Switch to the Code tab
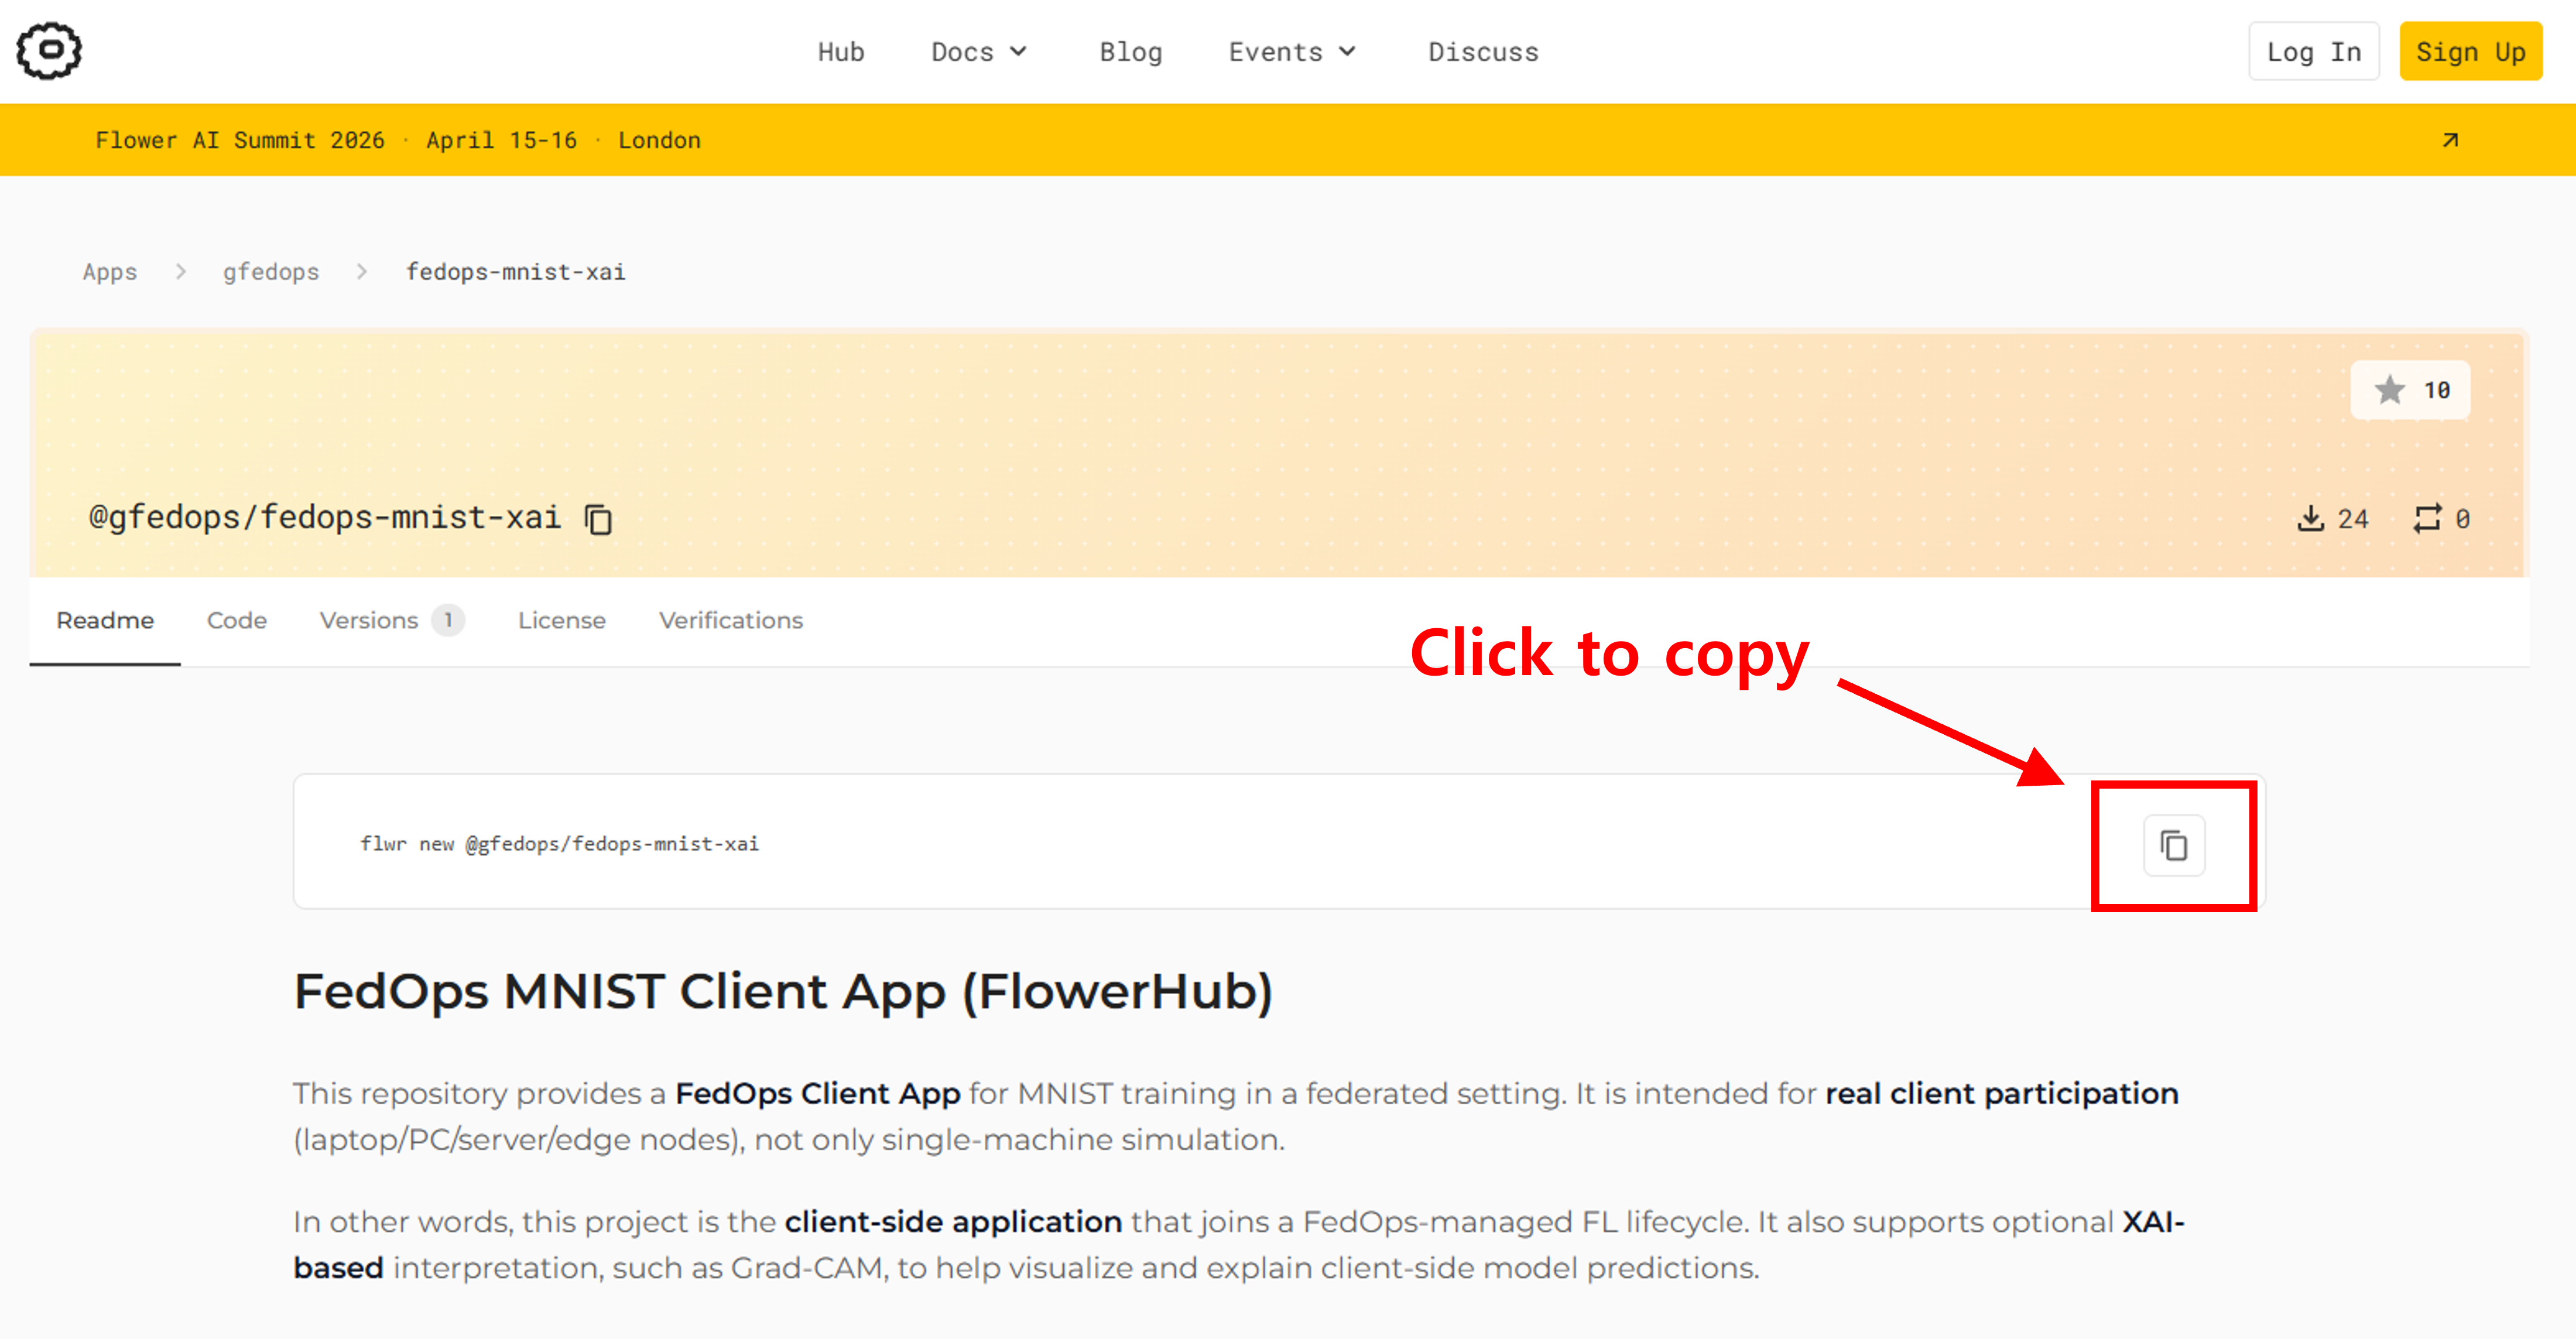 tap(236, 620)
